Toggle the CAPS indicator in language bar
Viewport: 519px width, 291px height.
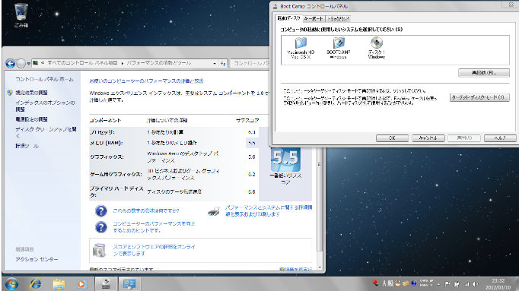[x=424, y=281]
